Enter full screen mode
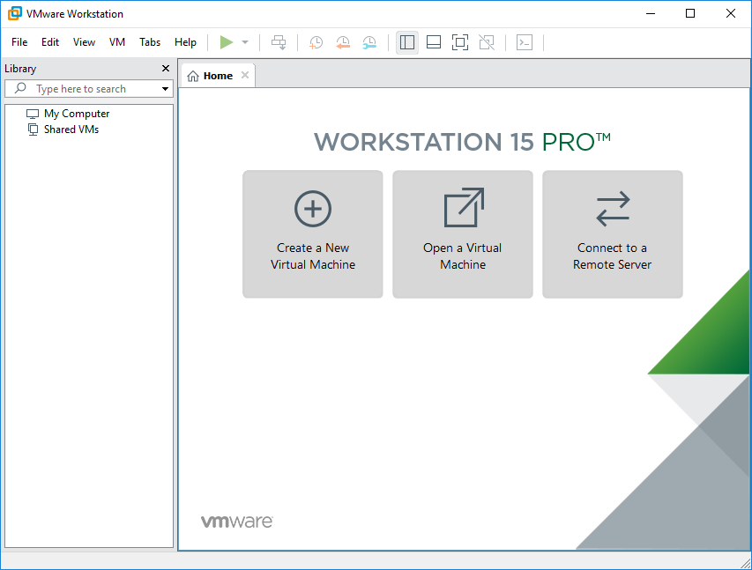752x570 pixels. [459, 41]
